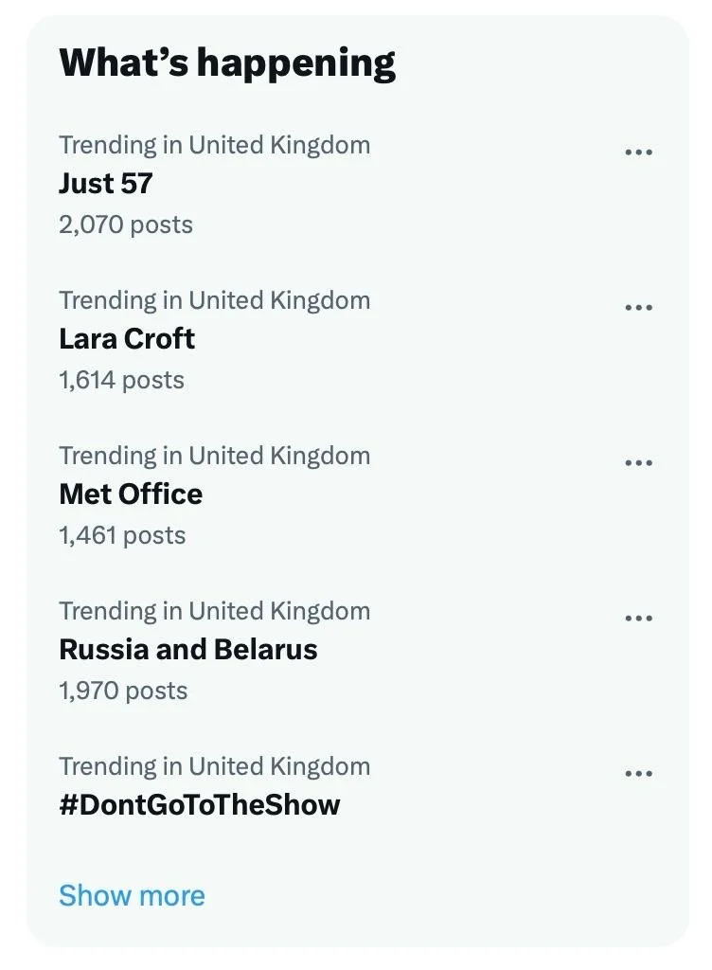Click Trending in United Kingdom above Just 57
Viewport: 712px width, 970px height.
215,145
